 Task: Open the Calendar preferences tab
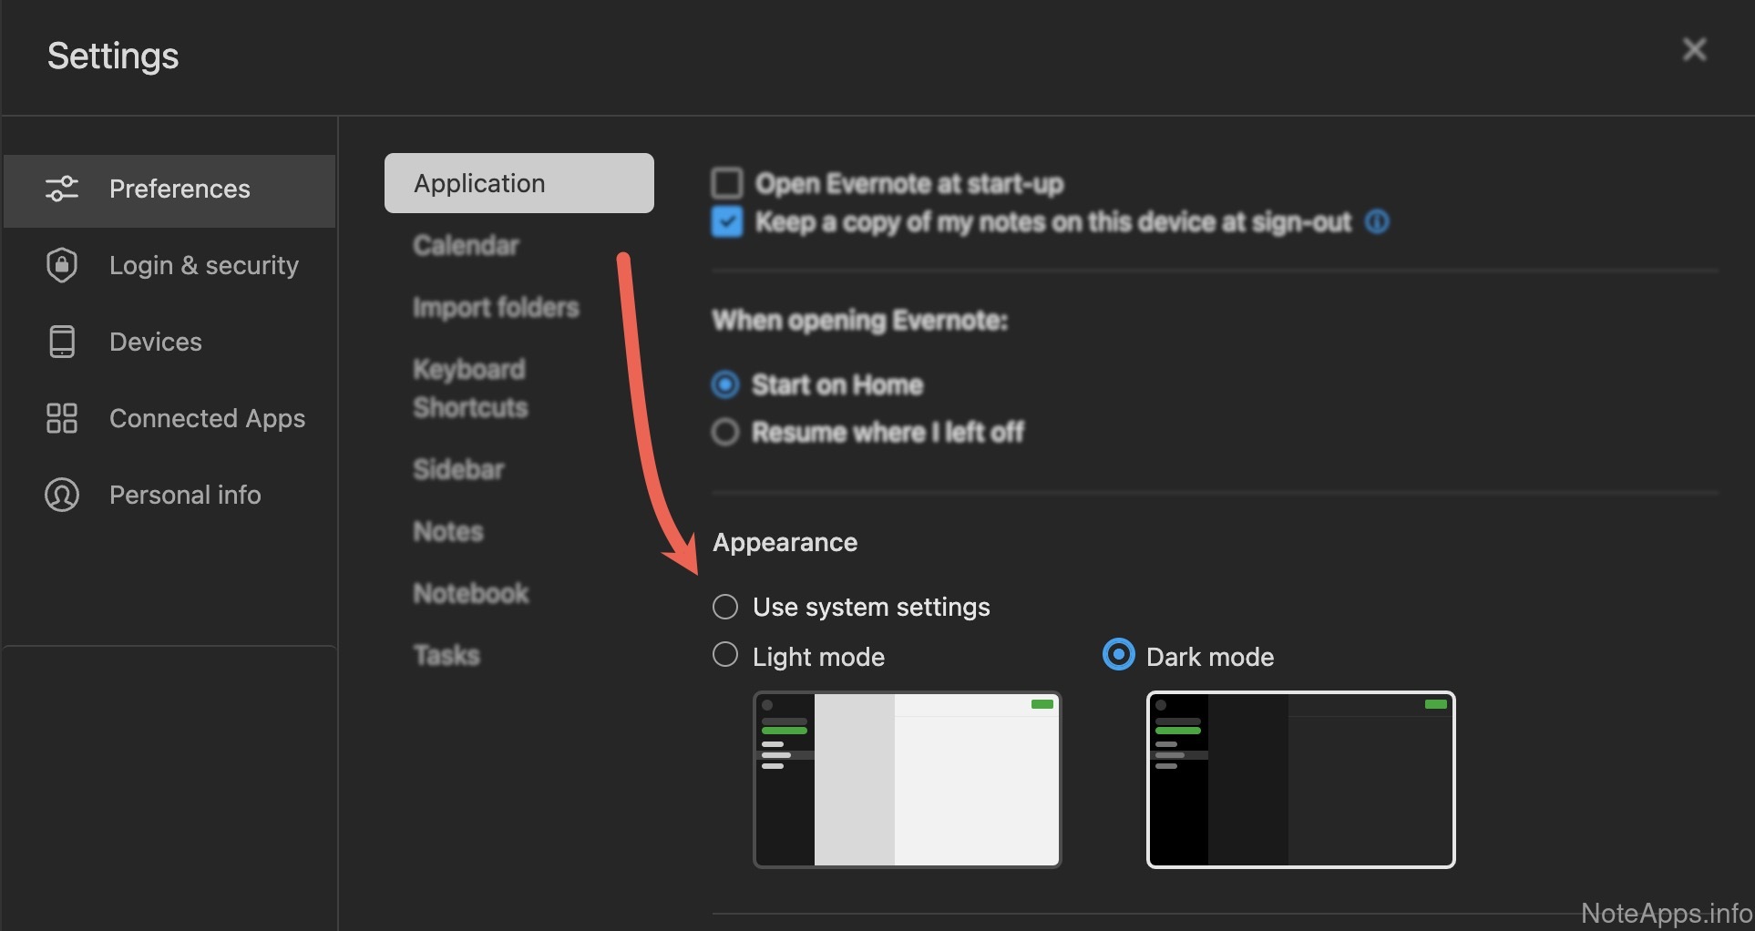coord(466,245)
